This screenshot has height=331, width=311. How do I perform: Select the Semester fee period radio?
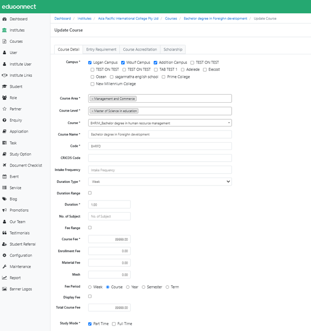point(144,287)
